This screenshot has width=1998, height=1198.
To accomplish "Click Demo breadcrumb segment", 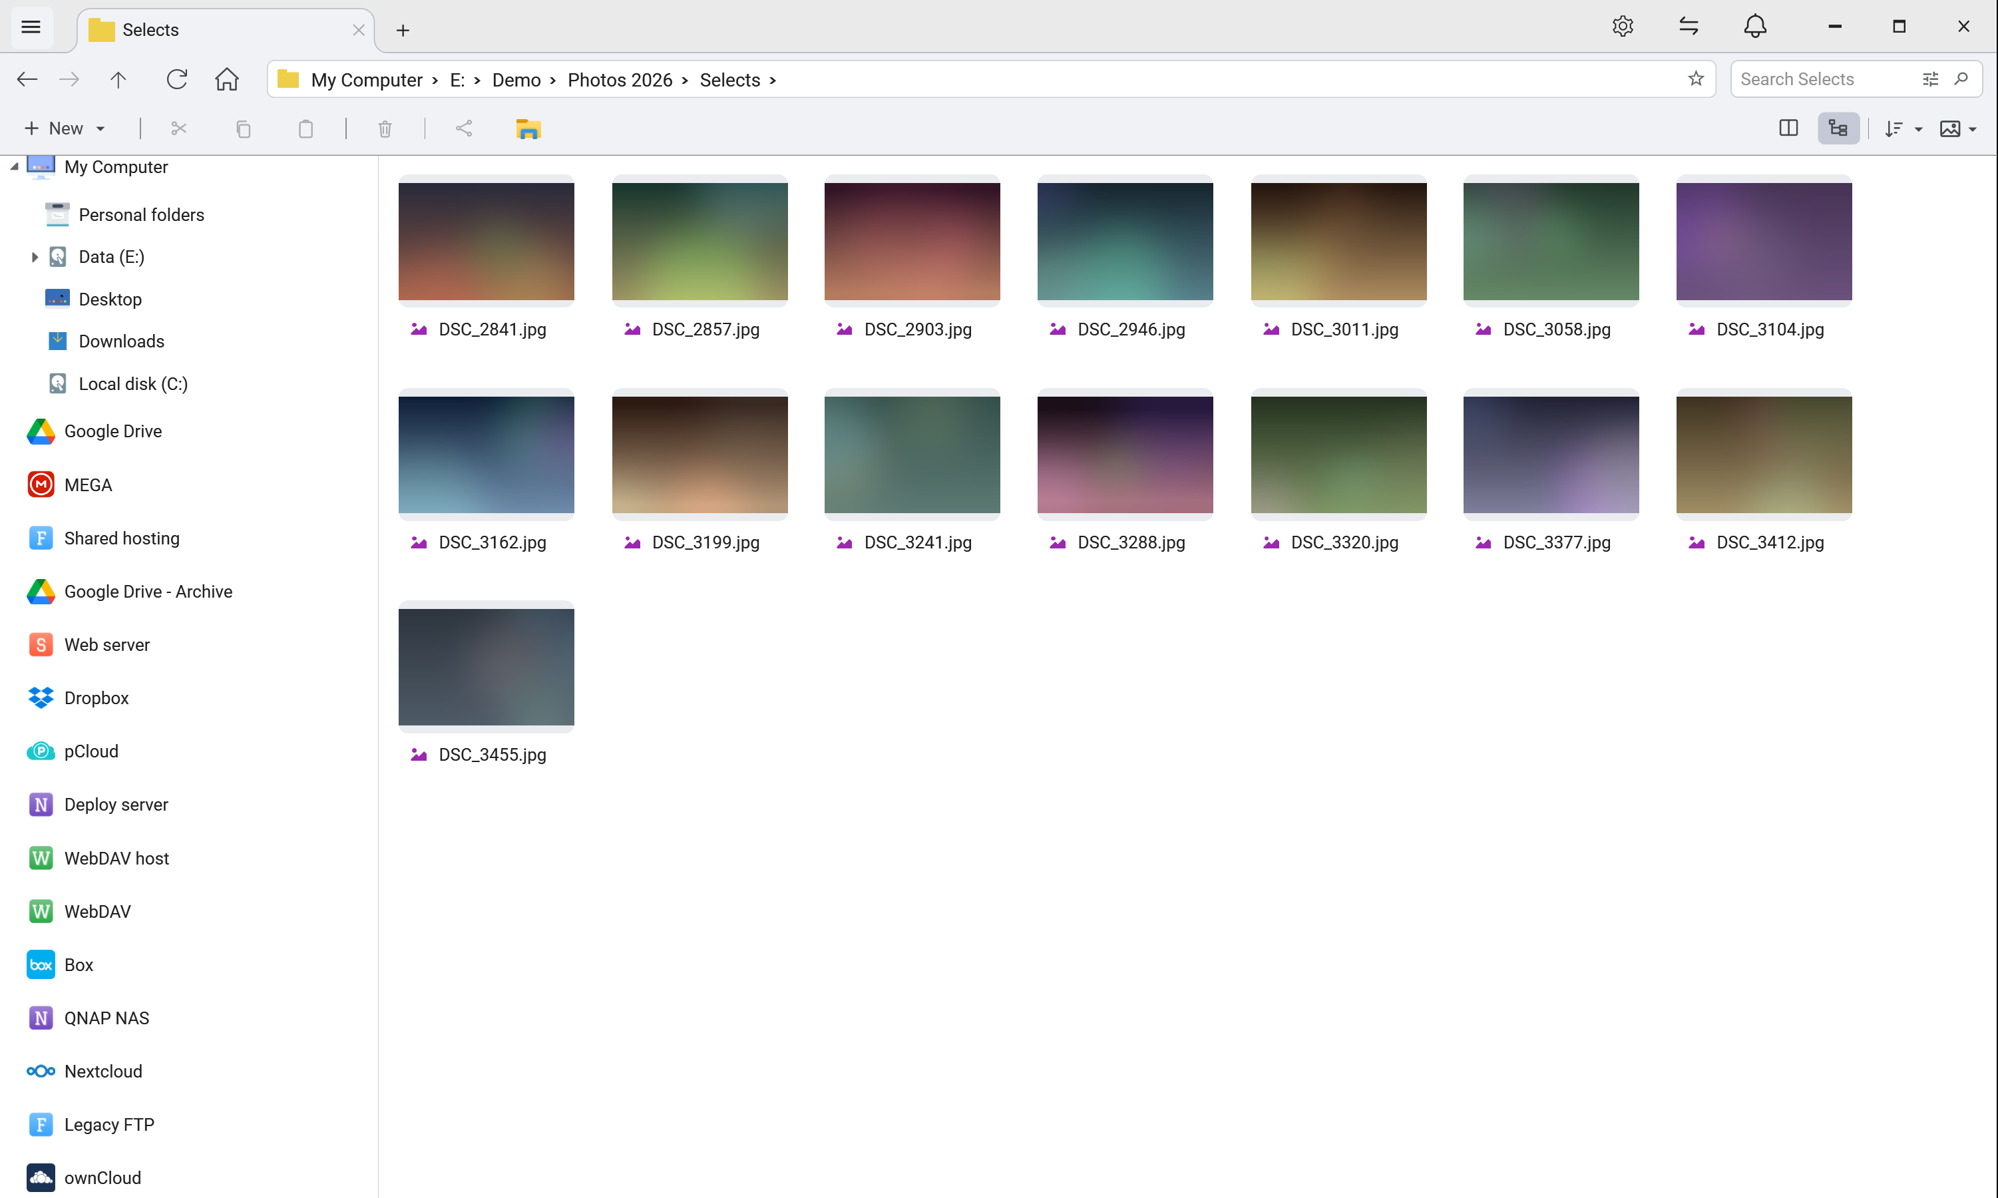I will (x=516, y=80).
